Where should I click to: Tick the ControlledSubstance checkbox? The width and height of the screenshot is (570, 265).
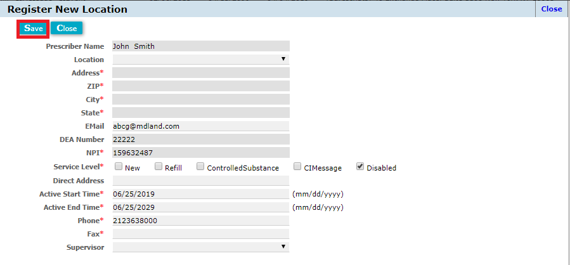point(200,167)
